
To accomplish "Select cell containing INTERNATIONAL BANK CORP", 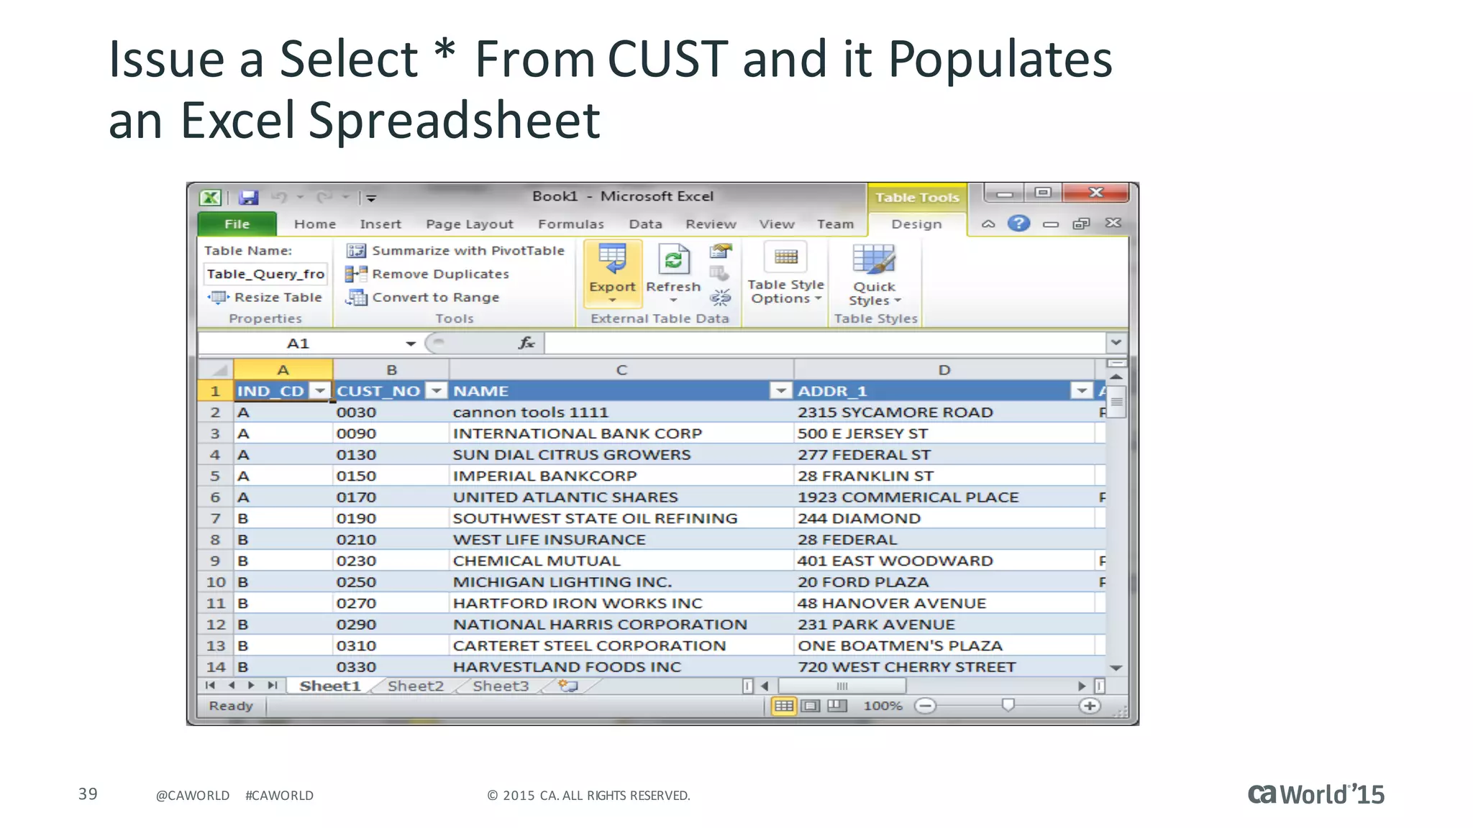I will 621,433.
